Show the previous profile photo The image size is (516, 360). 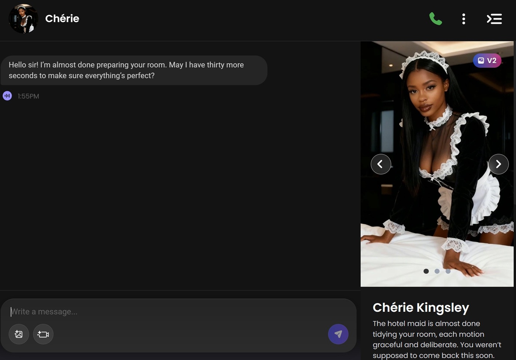tap(381, 164)
